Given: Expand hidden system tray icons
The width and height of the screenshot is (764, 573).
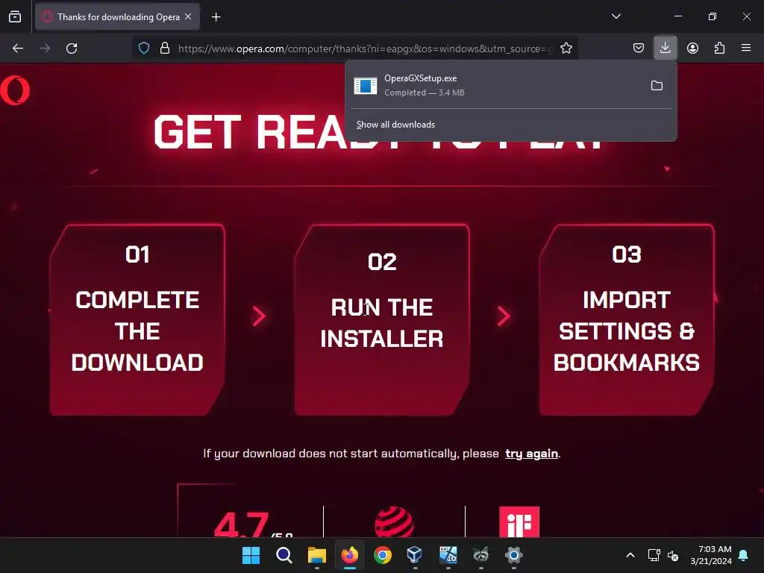Looking at the screenshot, I should (x=630, y=555).
